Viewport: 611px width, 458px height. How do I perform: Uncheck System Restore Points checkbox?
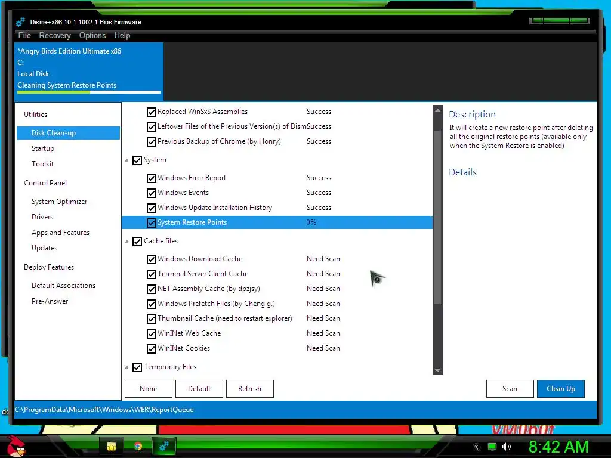152,223
